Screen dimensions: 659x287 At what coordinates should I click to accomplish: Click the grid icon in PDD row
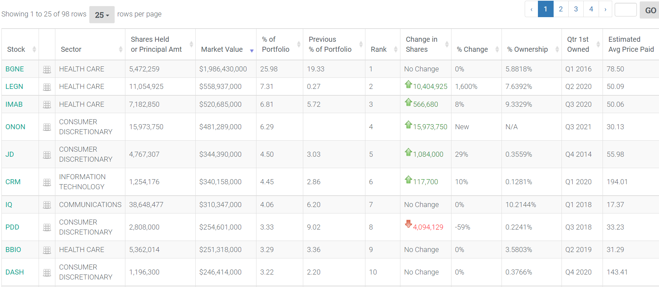click(47, 227)
